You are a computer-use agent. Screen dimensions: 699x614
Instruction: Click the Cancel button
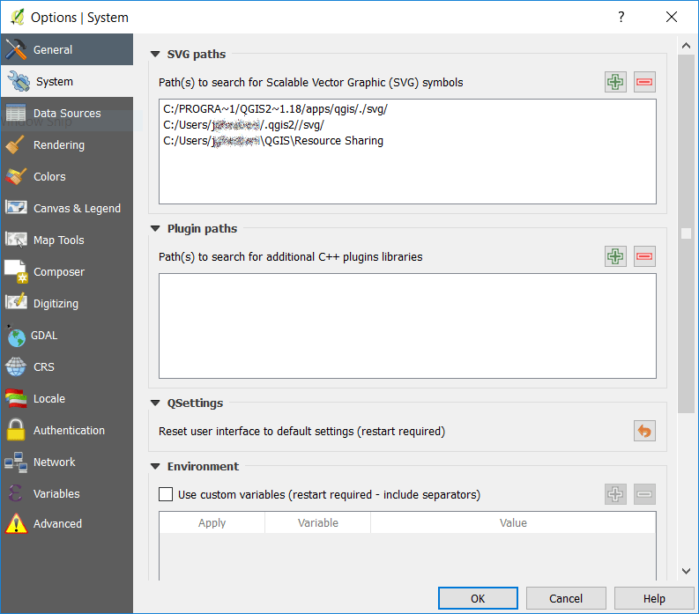tap(566, 598)
